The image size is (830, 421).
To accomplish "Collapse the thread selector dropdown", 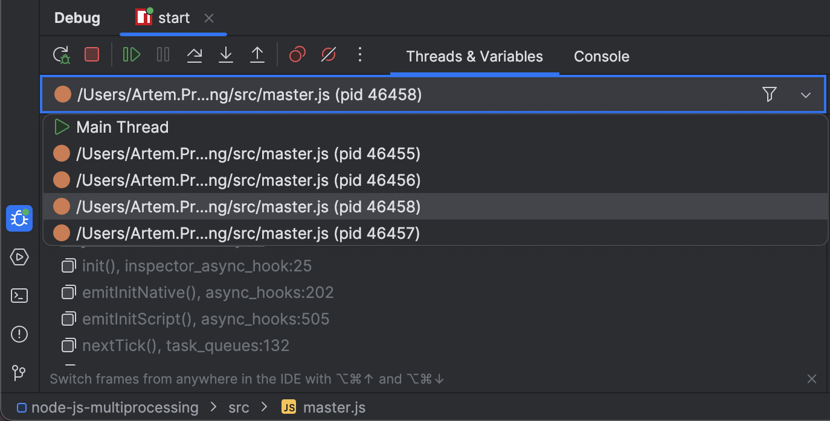I will pyautogui.click(x=806, y=95).
